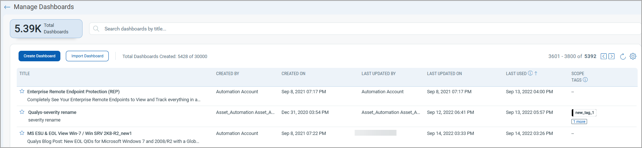
Task: Click 'Manage Dashboards' page title
Action: click(x=44, y=7)
